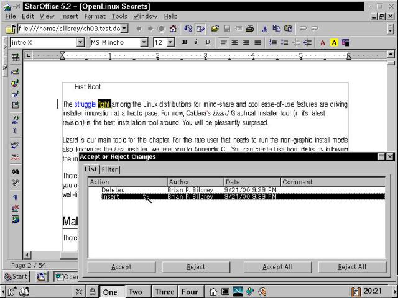Click the Open file folder icon
398x298 pixels.
click(215, 29)
